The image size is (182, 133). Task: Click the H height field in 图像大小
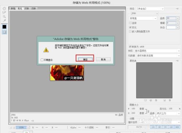(134, 113)
